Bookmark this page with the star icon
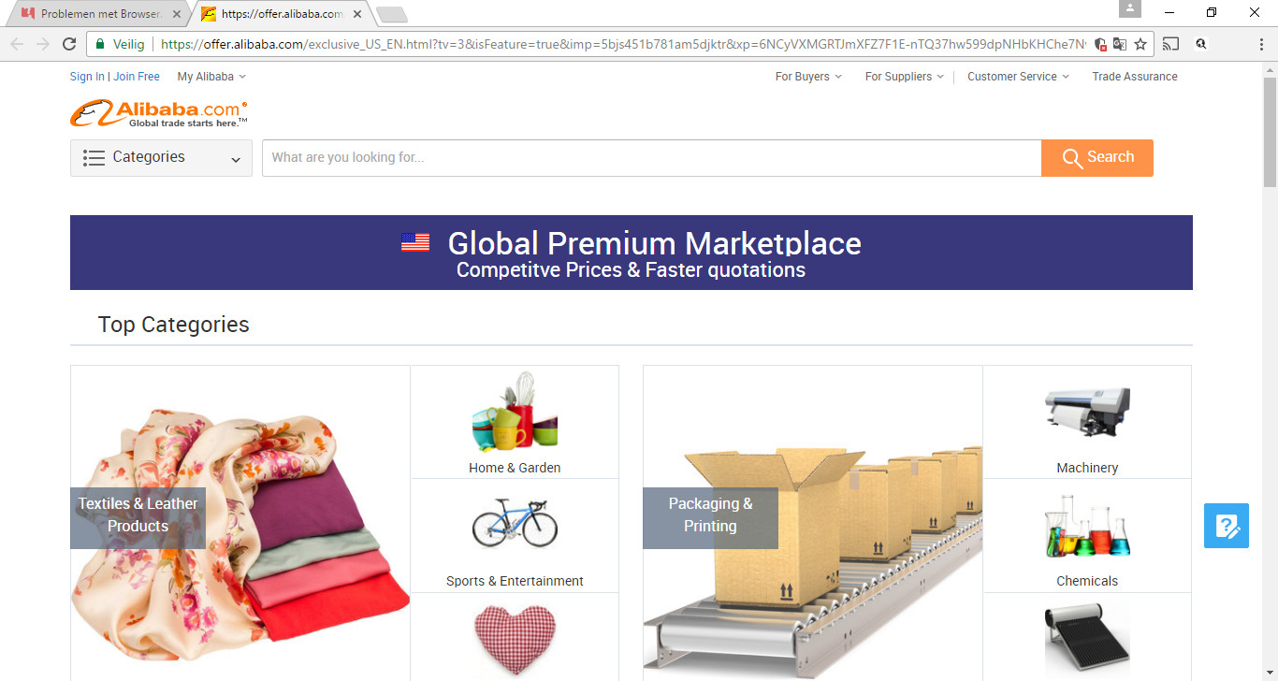The image size is (1278, 681). tap(1140, 44)
